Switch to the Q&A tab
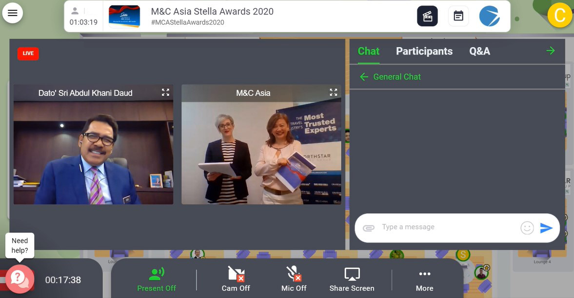Screen dimensions: 574x298 coord(479,51)
